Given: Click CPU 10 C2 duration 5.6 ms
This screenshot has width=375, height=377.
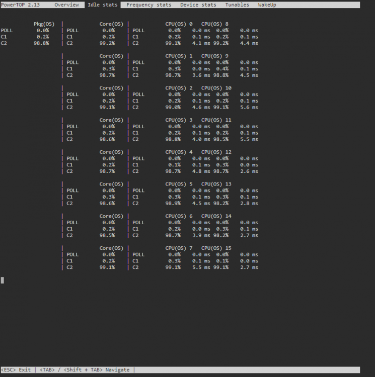Looking at the screenshot, I should (249, 107).
